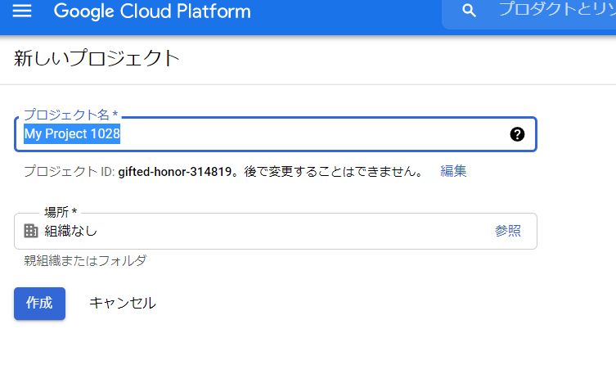Click the 組織なし location field
This screenshot has width=616, height=365.
pos(276,231)
